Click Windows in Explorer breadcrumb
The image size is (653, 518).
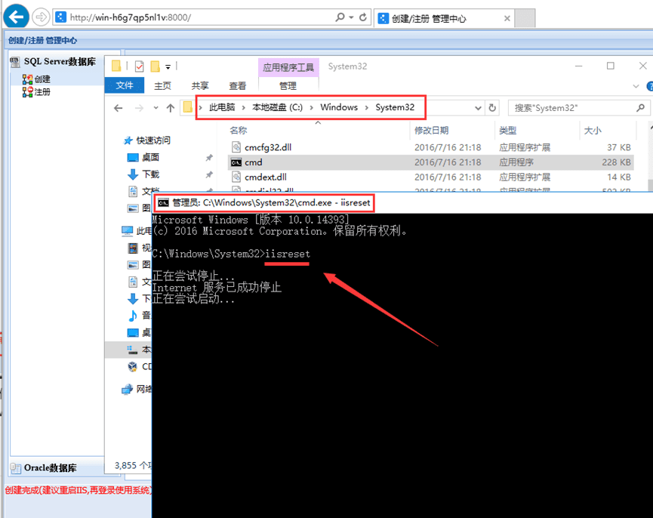(338, 107)
